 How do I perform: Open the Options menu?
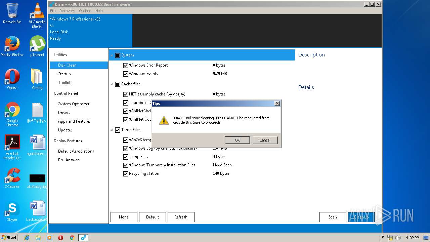85,11
